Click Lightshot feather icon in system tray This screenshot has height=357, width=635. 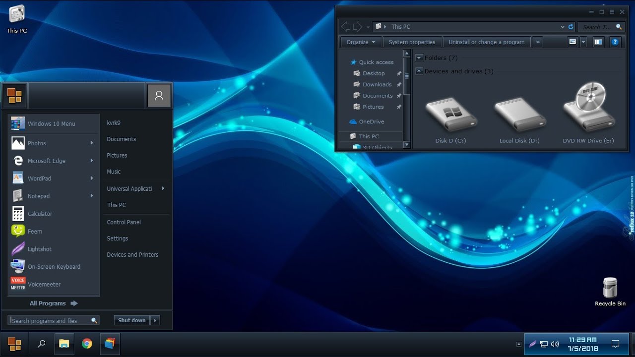[x=532, y=344]
